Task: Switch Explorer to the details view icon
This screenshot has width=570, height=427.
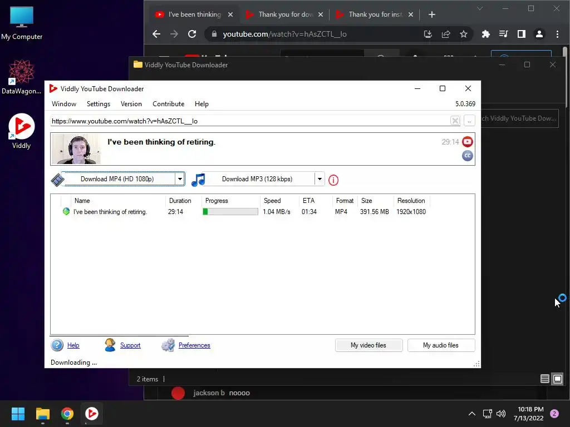Action: (544, 379)
